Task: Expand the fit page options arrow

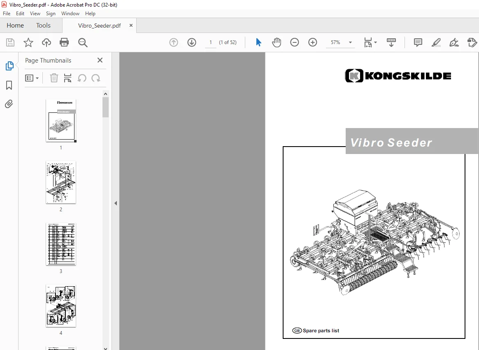Action: coord(376,42)
